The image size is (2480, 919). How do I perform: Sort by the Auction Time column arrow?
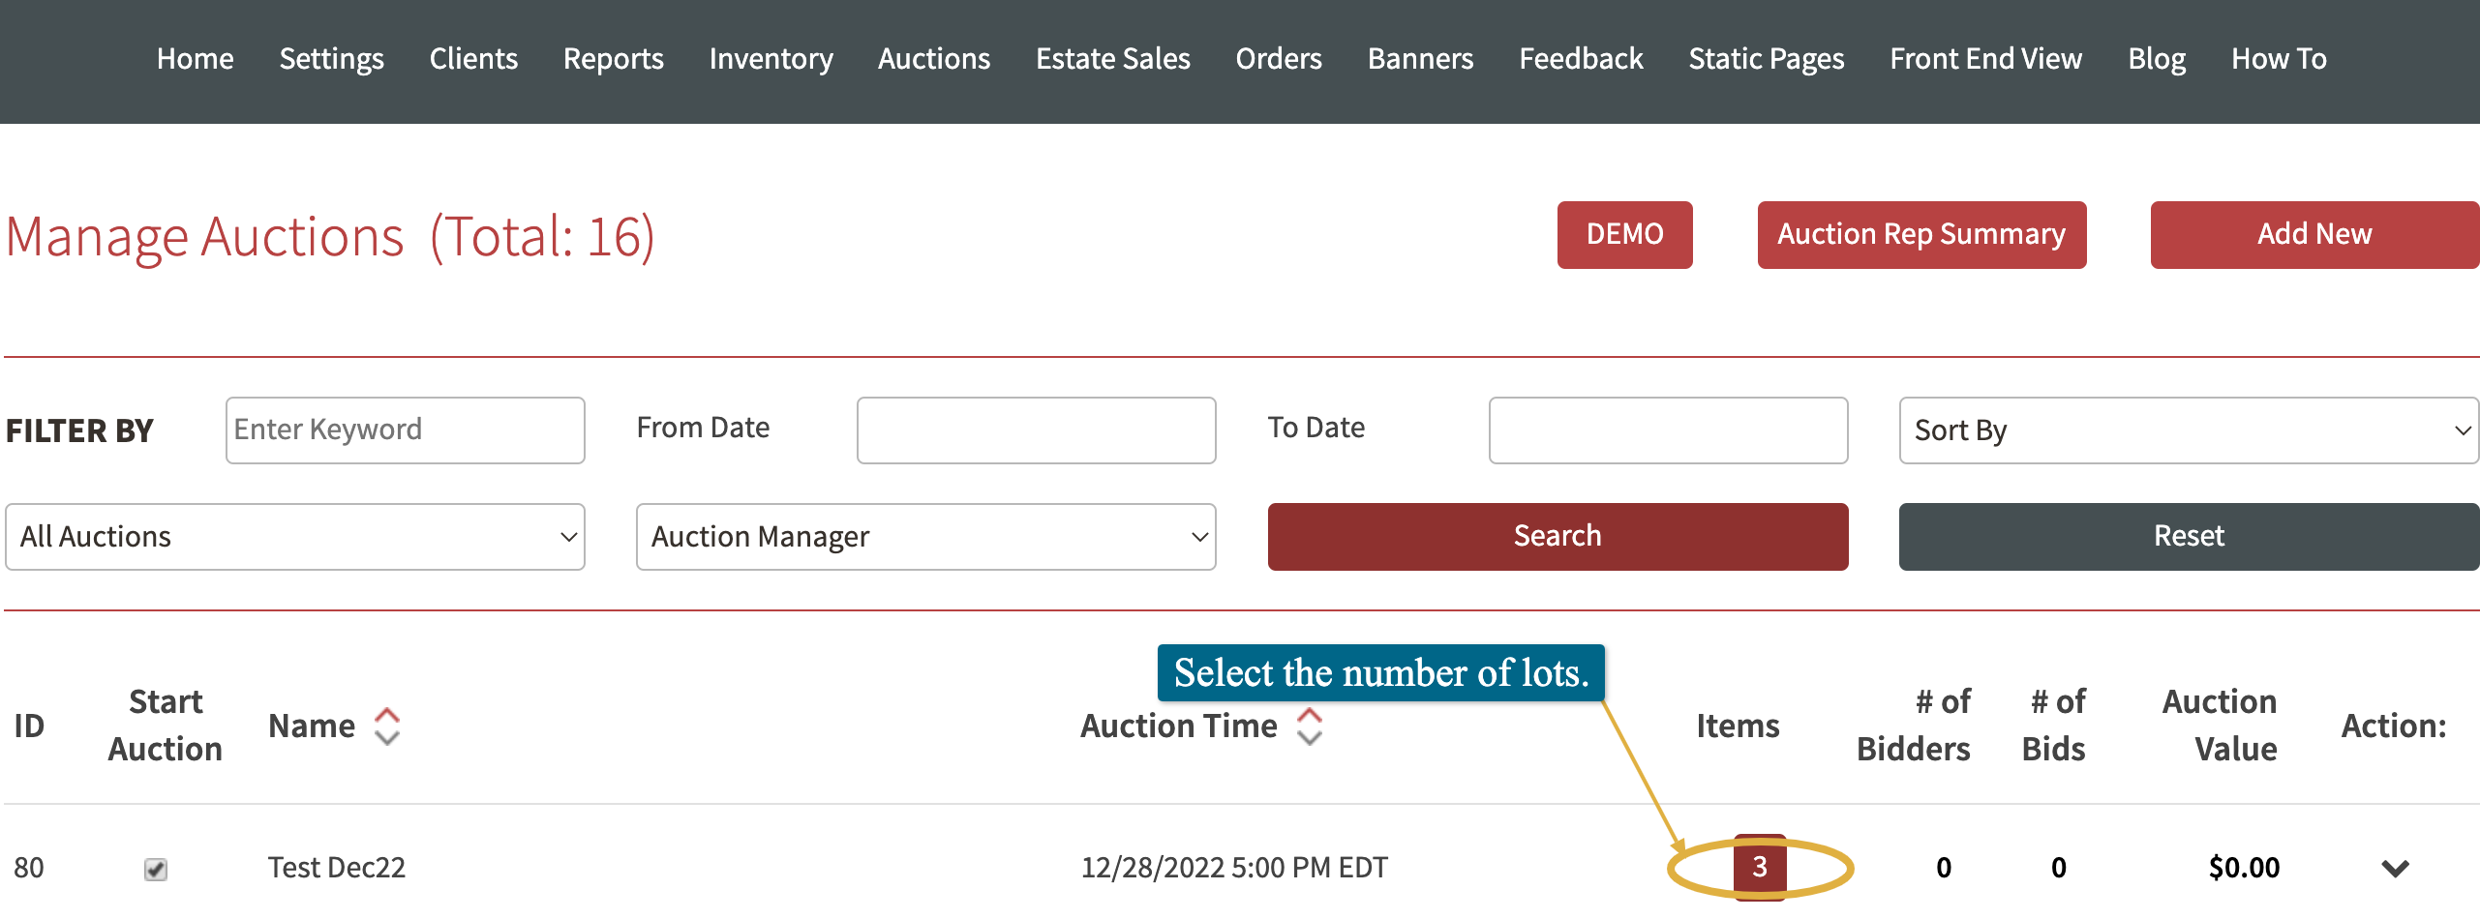pos(1310,725)
